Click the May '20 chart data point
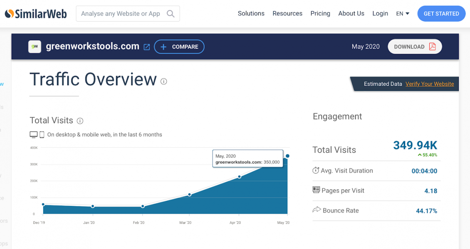470x249 pixels. pyautogui.click(x=287, y=156)
